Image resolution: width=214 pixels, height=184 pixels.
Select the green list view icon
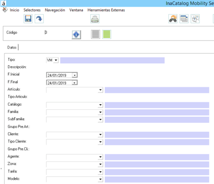(x=107, y=34)
